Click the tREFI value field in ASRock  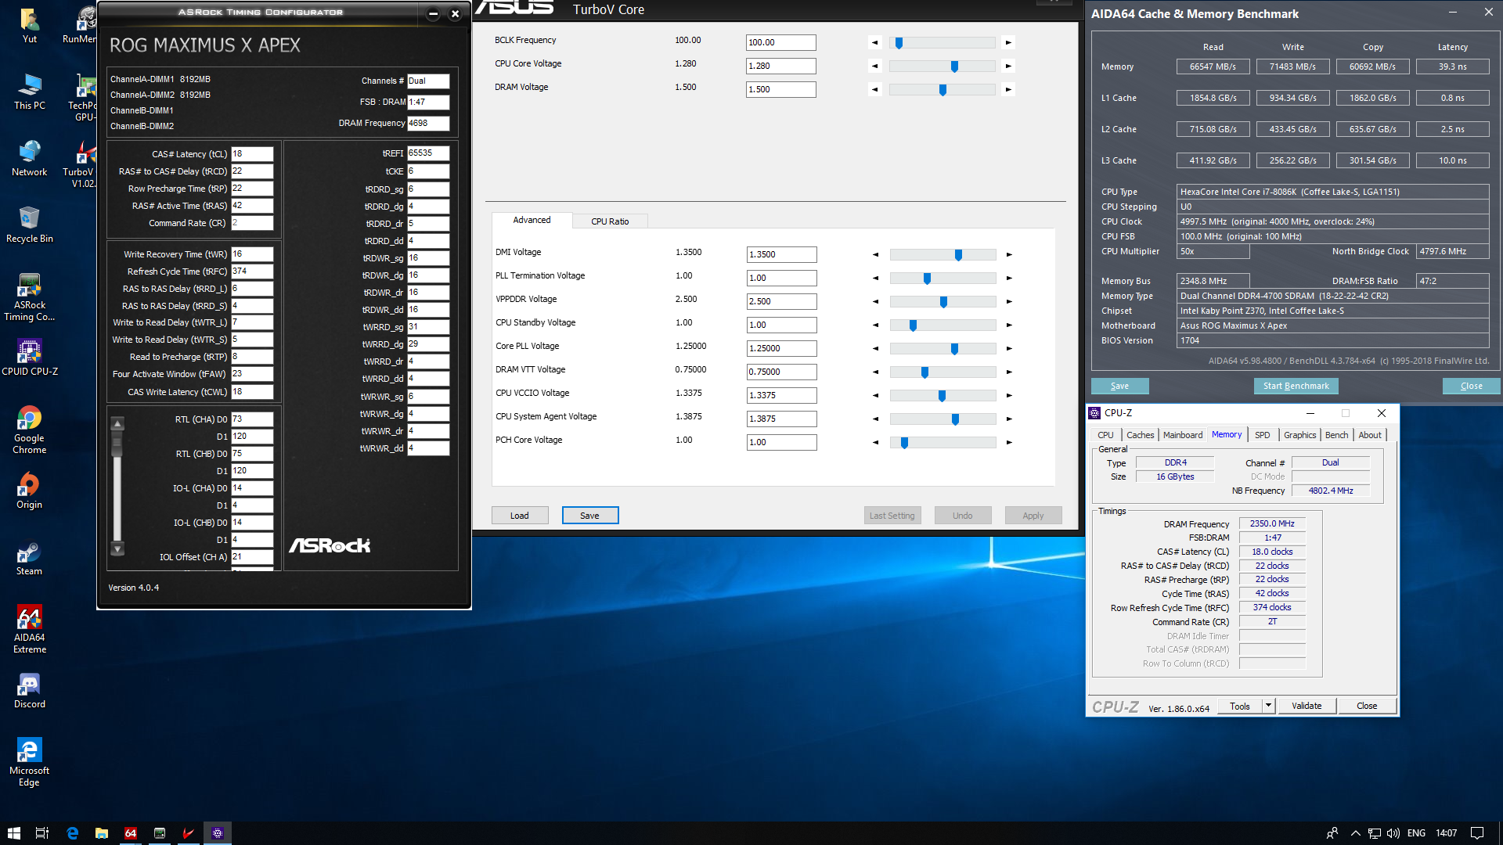point(428,153)
